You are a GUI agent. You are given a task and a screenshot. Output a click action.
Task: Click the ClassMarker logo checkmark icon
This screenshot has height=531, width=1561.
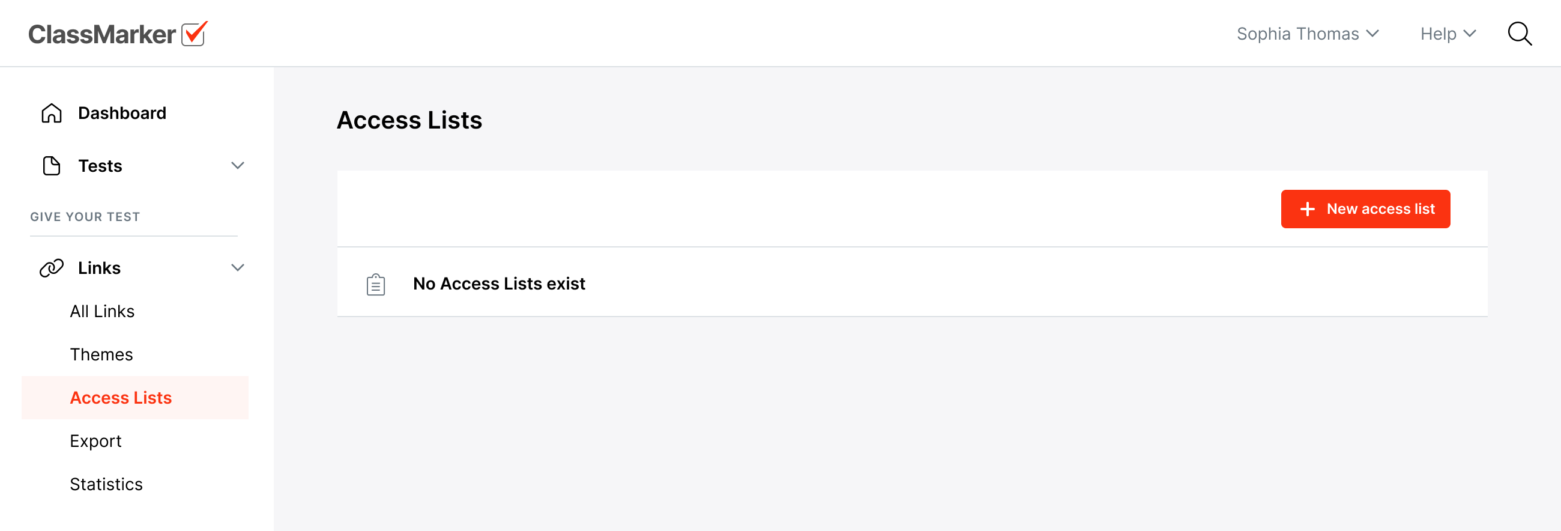[x=194, y=34]
